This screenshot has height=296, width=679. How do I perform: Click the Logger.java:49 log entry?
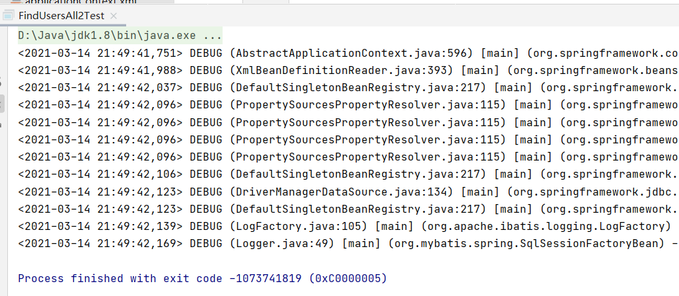click(x=347, y=244)
